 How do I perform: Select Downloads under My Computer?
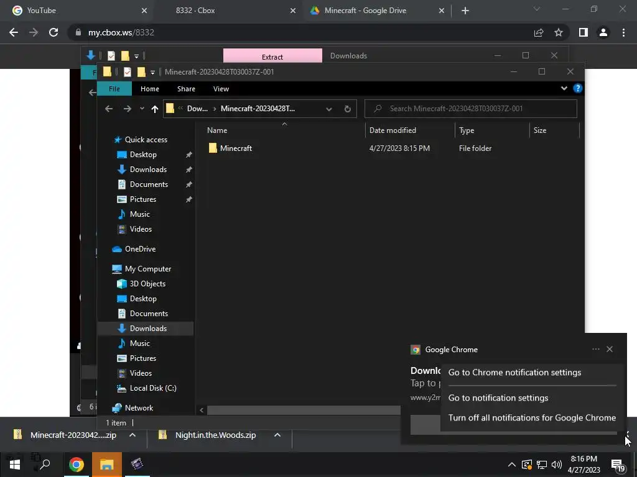[x=146, y=329]
